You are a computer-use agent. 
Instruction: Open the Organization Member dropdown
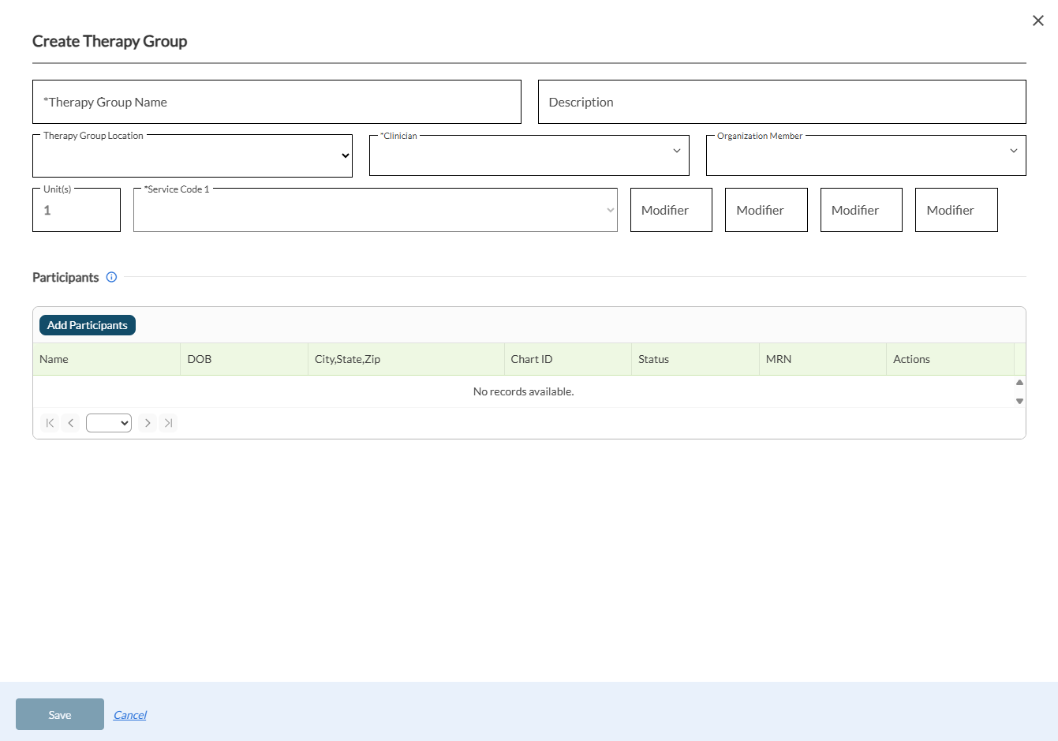click(866, 155)
